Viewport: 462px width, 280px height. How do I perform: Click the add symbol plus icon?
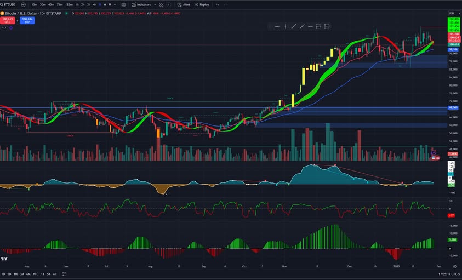23,4
